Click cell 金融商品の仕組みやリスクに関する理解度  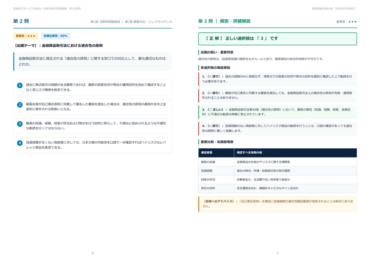(296, 162)
